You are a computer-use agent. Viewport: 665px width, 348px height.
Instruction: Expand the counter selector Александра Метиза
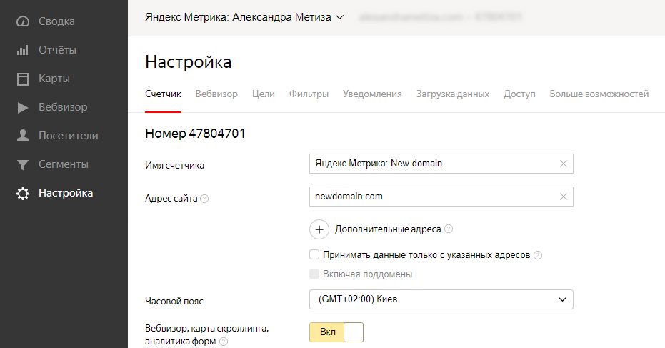(244, 17)
